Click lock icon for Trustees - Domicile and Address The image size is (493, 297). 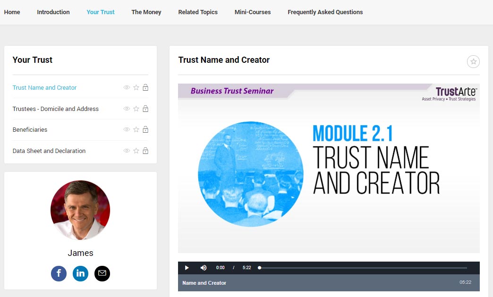[x=145, y=109]
